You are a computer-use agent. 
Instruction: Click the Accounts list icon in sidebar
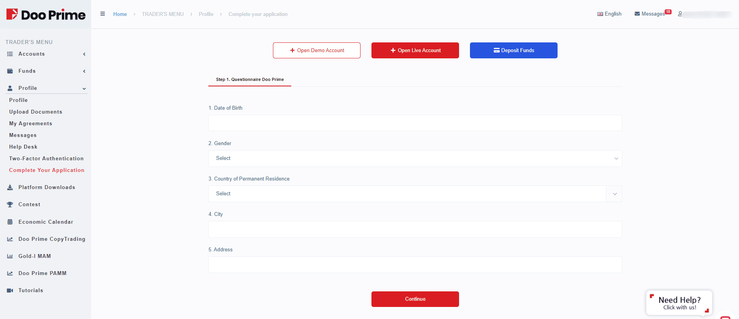click(x=10, y=54)
